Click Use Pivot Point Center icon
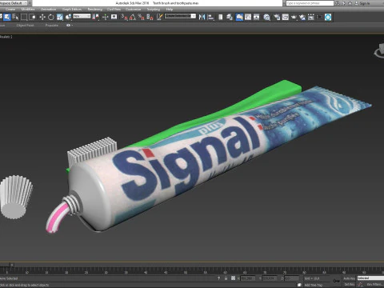This screenshot has height=288, width=384. pos(95,18)
